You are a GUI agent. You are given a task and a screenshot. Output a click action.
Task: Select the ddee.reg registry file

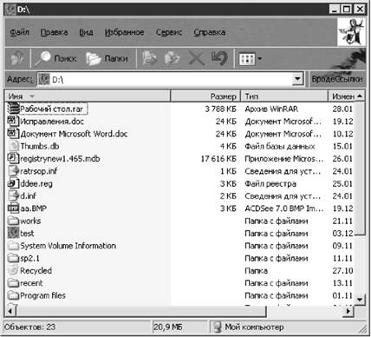(30, 183)
